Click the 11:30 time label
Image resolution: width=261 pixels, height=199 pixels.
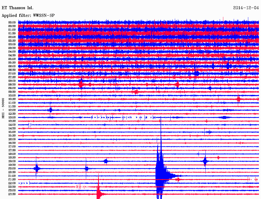(x=12, y=106)
